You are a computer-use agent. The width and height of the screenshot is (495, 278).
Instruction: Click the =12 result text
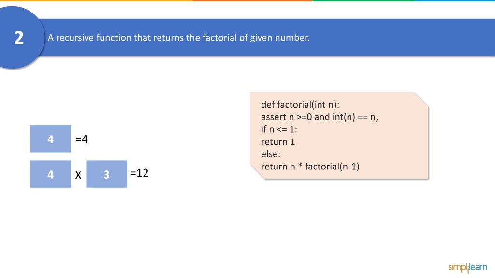(x=139, y=173)
